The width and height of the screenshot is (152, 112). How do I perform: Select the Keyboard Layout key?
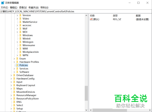coord(26,85)
